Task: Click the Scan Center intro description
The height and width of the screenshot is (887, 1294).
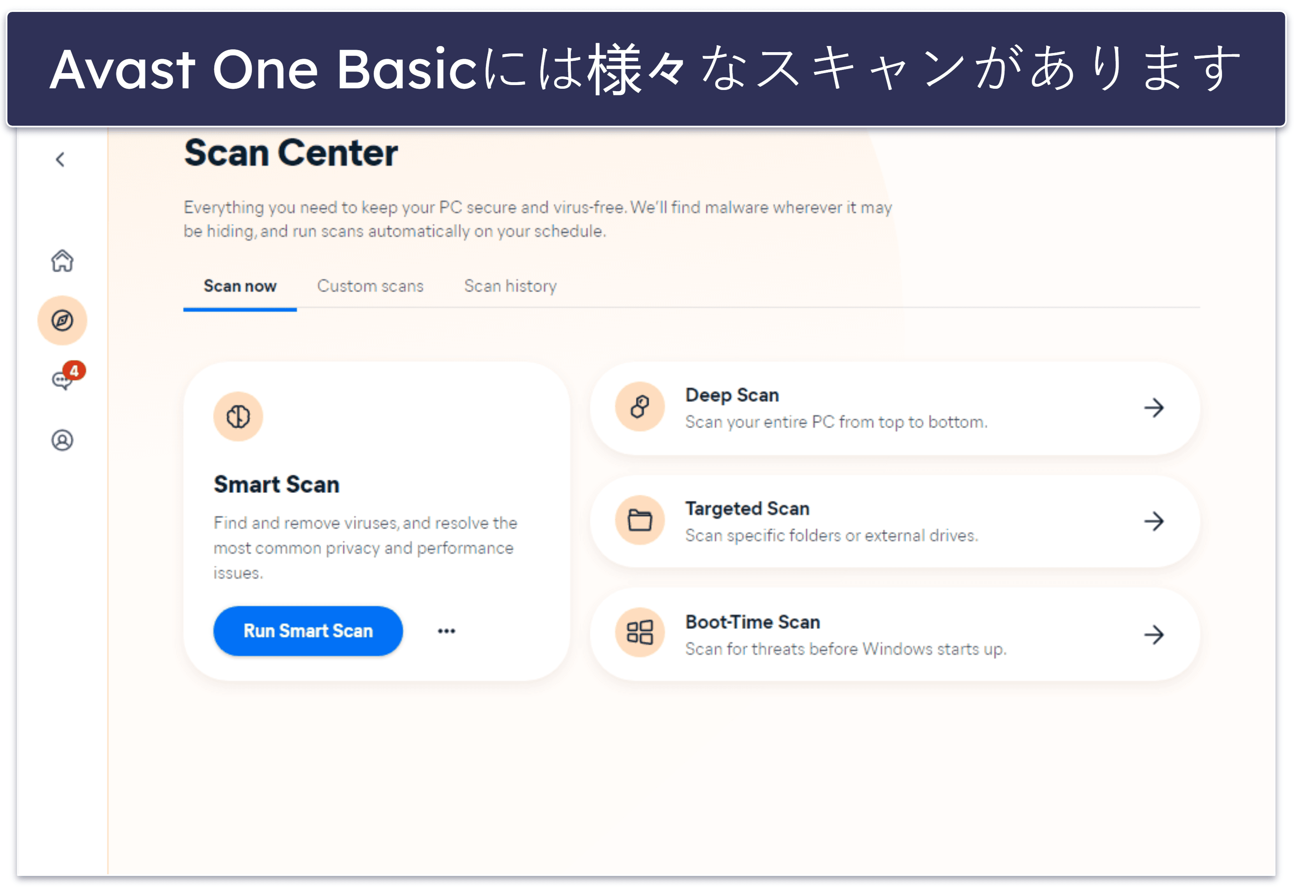Action: click(538, 219)
